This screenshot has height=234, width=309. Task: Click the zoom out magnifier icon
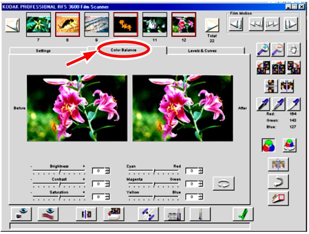point(278,50)
